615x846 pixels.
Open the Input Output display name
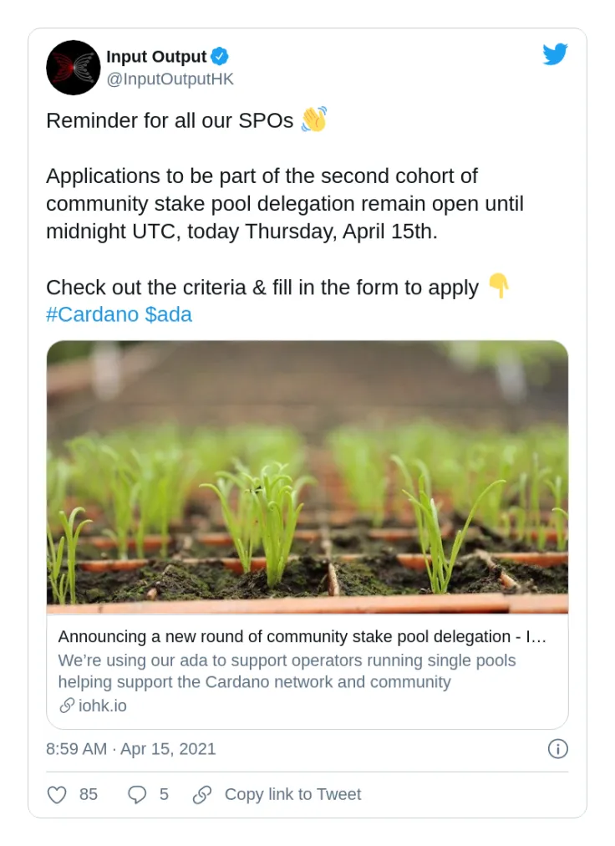[x=156, y=57]
